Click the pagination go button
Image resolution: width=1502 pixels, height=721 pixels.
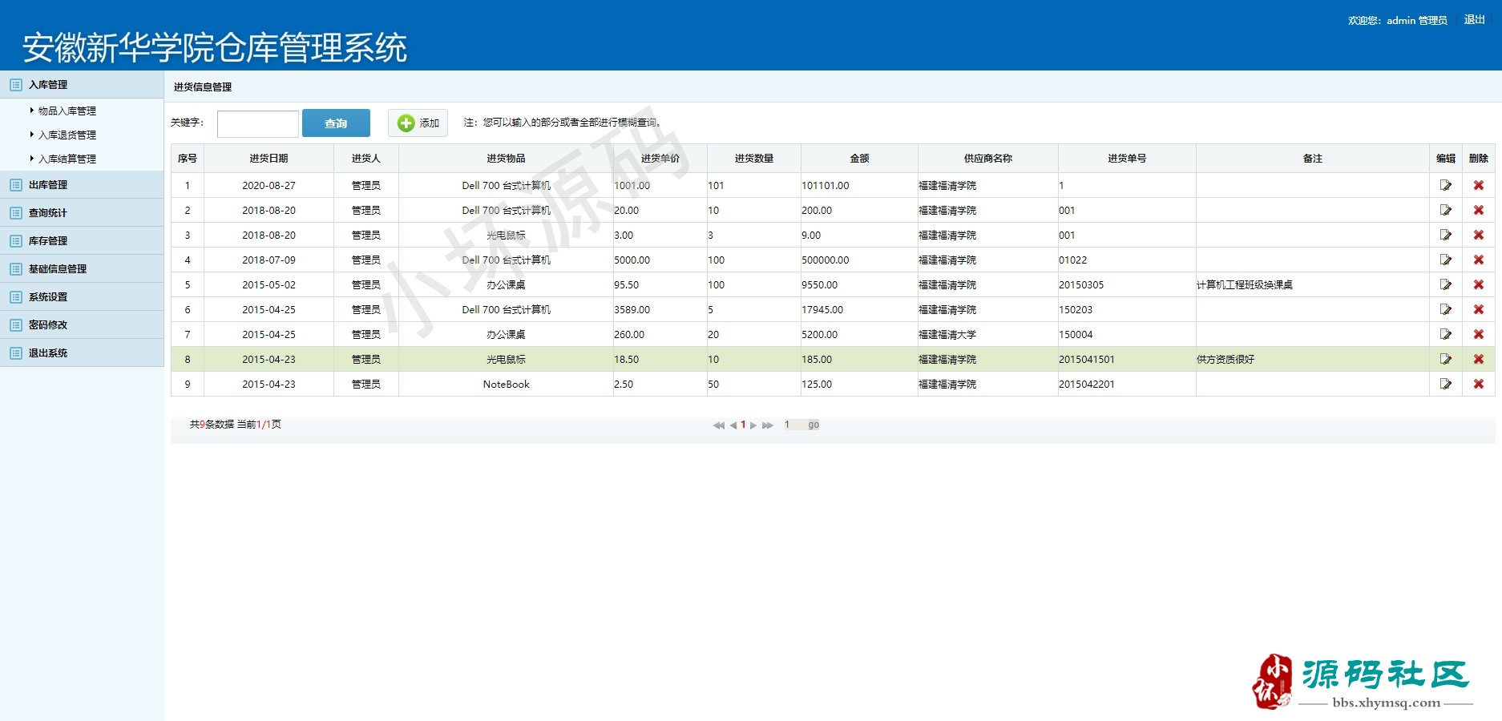tap(814, 425)
